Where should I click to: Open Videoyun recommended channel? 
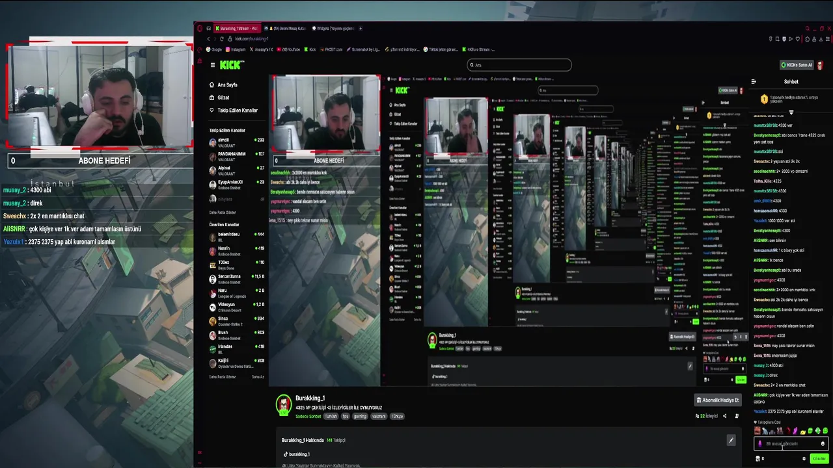(236, 307)
